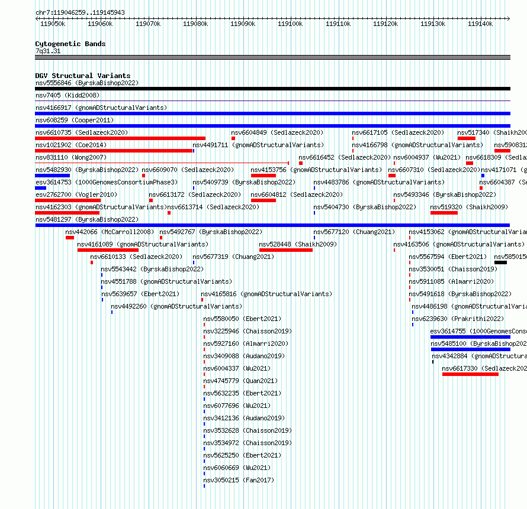Screen dimensions: 527x509
Task: Click nsv6004337 (Wu2021) label
Action: [237, 368]
